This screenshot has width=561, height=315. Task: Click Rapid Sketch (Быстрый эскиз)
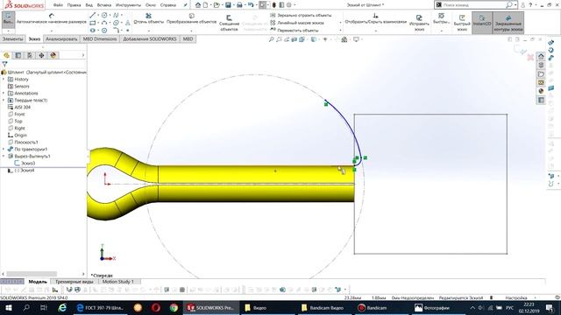pyautogui.click(x=462, y=22)
